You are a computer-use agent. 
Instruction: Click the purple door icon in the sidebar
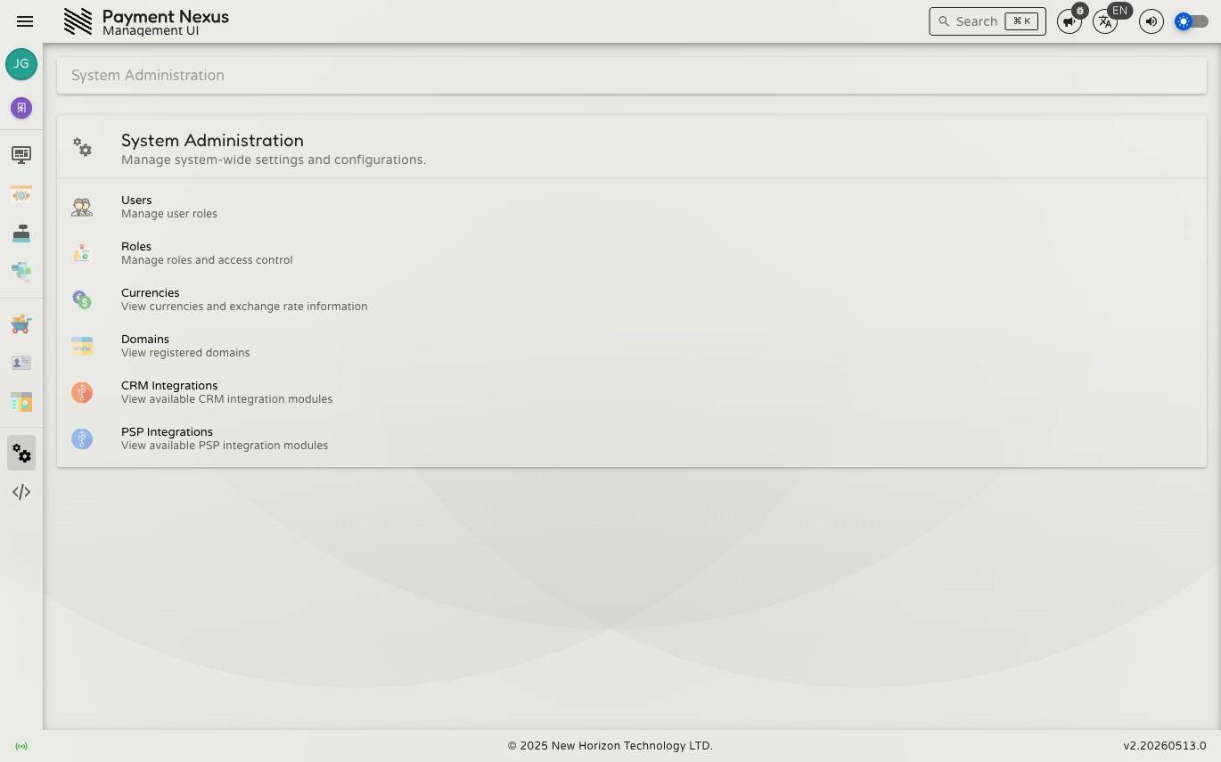pos(21,108)
